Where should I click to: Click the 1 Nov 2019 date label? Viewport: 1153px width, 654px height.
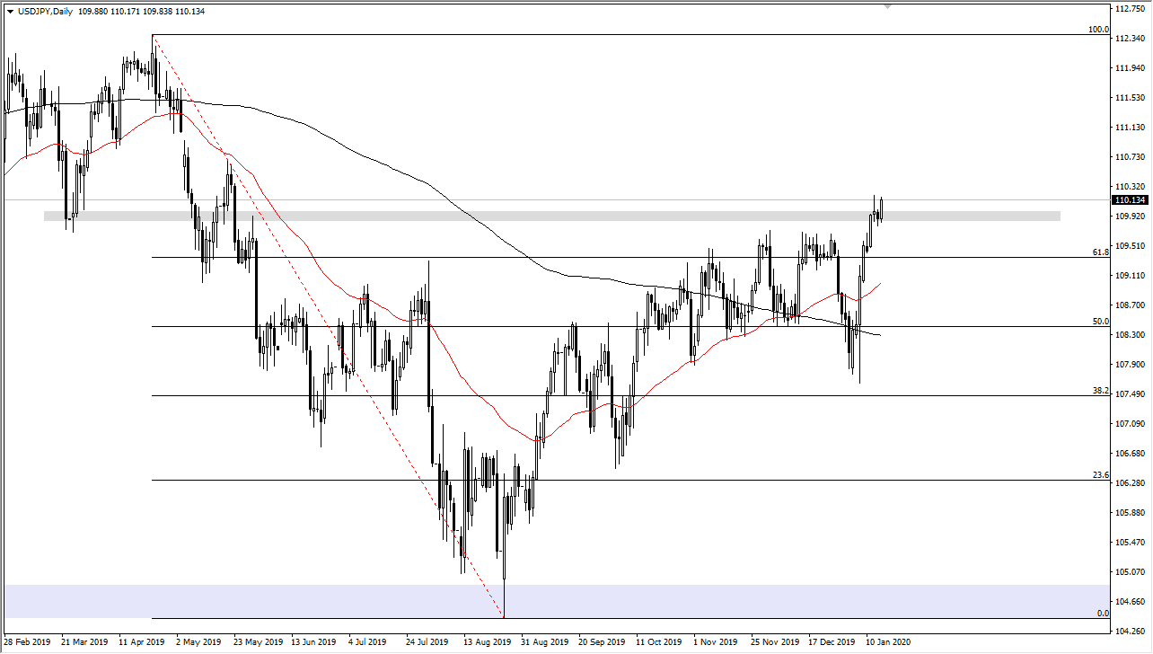click(717, 642)
